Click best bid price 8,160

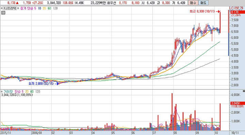pyautogui.click(x=135, y=3)
